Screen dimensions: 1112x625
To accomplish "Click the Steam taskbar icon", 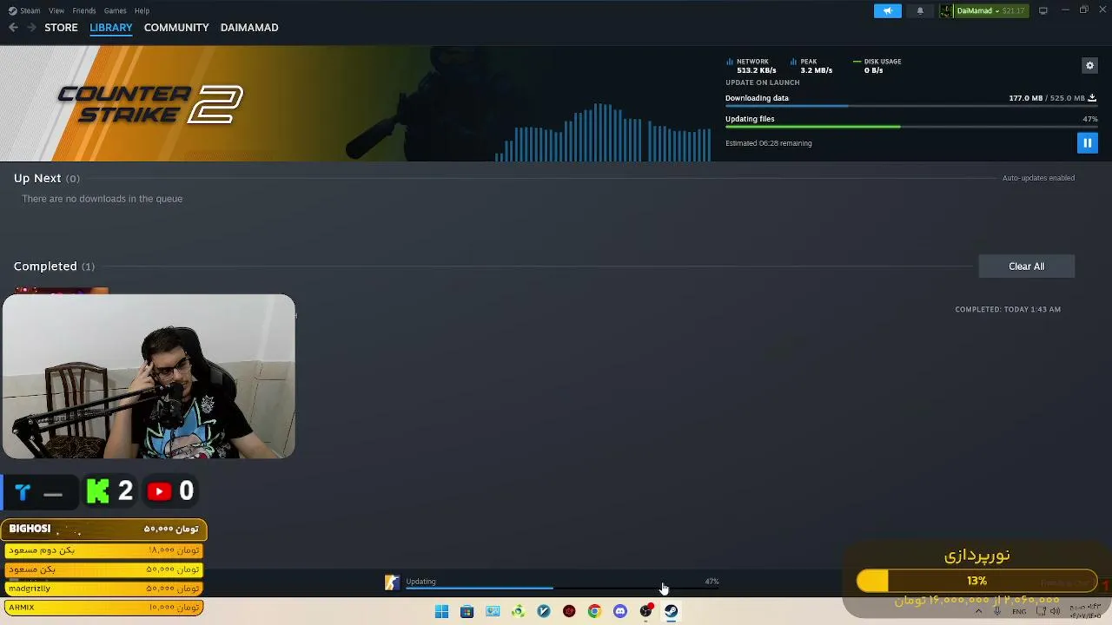I will (671, 612).
